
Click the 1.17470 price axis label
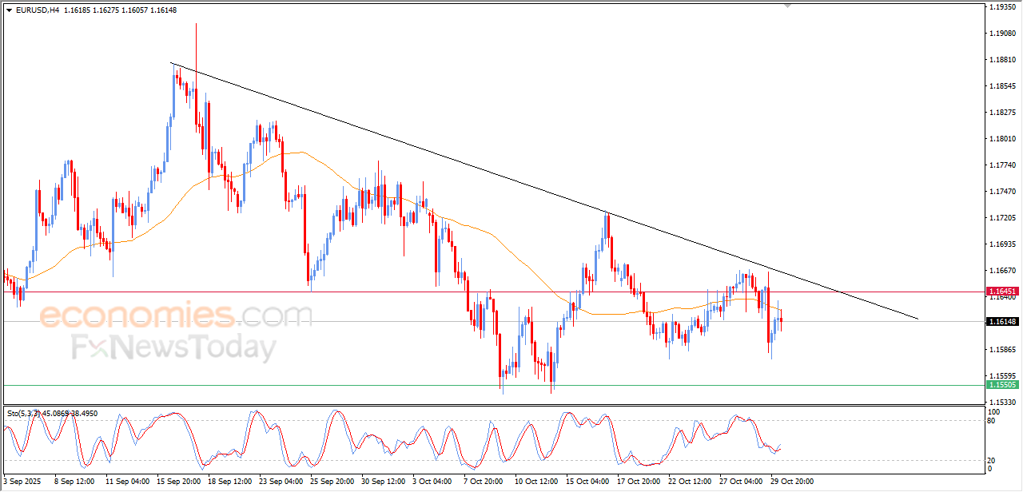[x=1002, y=192]
